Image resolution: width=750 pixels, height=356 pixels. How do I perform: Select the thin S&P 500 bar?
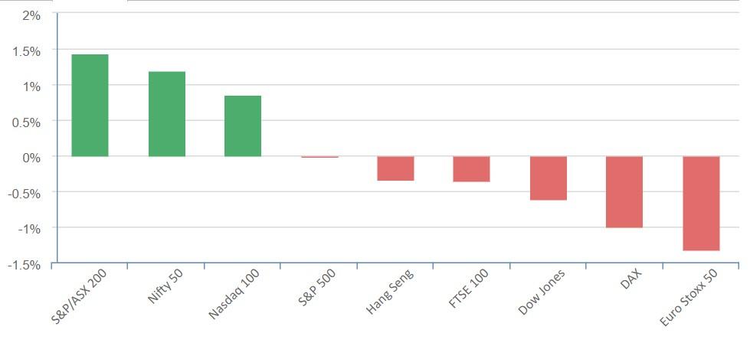(319, 156)
